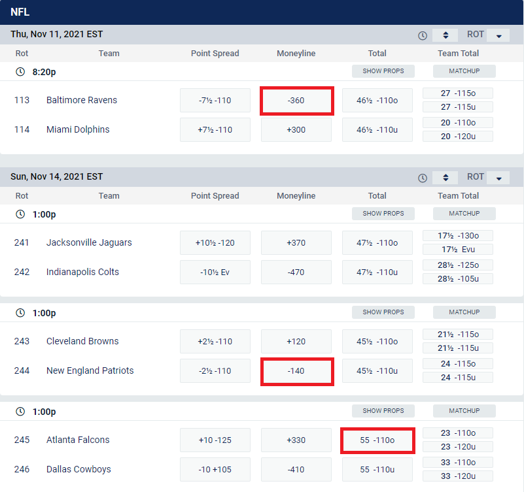The image size is (524, 492).
Task: Select Dolphins team total 20 -120u
Action: 458,136
